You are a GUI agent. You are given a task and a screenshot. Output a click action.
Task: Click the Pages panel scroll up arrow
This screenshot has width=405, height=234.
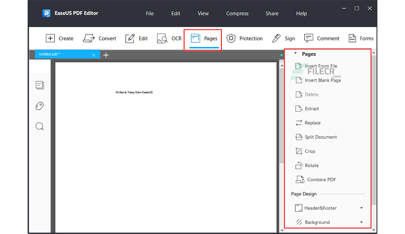374,53
